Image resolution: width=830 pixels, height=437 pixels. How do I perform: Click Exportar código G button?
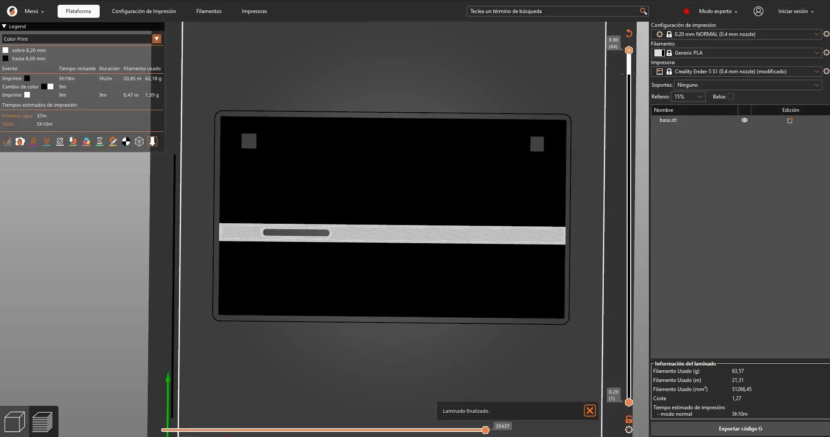click(740, 429)
